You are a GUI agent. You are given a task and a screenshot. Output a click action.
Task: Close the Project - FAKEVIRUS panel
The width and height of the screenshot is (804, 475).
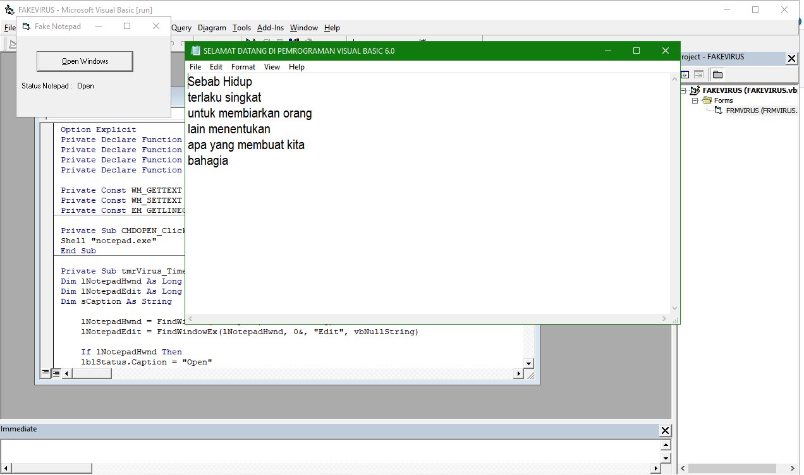click(x=791, y=58)
